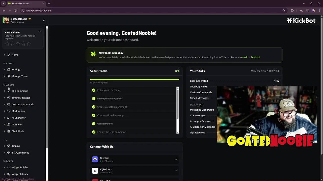Click the X (Twitter) logo icon
The width and height of the screenshot is (323, 181).
95,171
